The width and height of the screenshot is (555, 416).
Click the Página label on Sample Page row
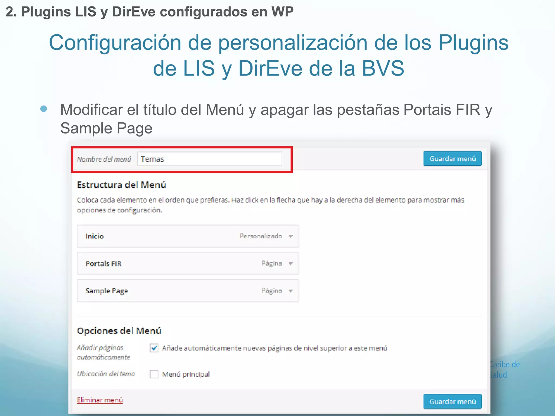point(272,291)
